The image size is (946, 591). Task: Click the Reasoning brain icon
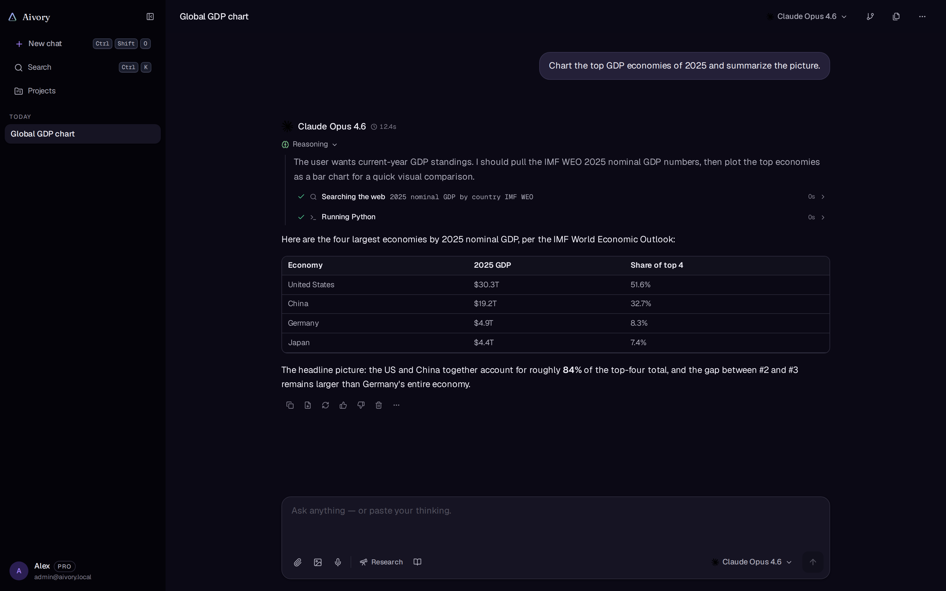[285, 144]
